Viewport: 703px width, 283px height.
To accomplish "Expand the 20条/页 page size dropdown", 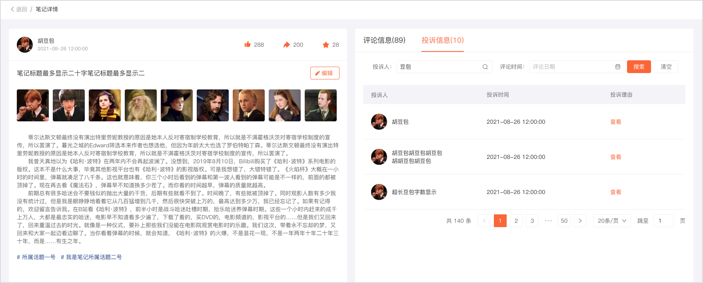I will [x=611, y=221].
